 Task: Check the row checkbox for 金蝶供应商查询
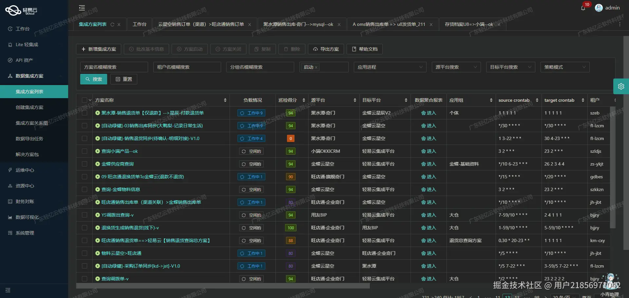tap(85, 164)
